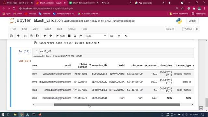Rename notebook title bkash_validation

click(x=48, y=20)
